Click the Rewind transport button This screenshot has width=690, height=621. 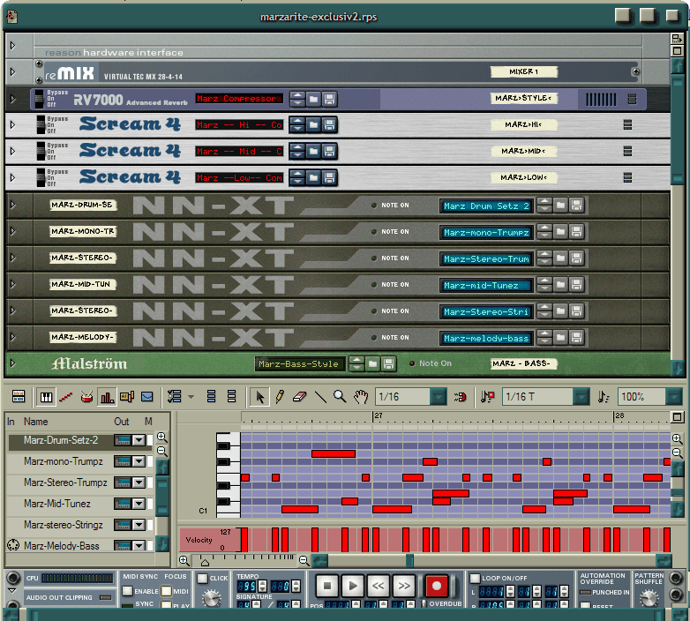(x=378, y=586)
